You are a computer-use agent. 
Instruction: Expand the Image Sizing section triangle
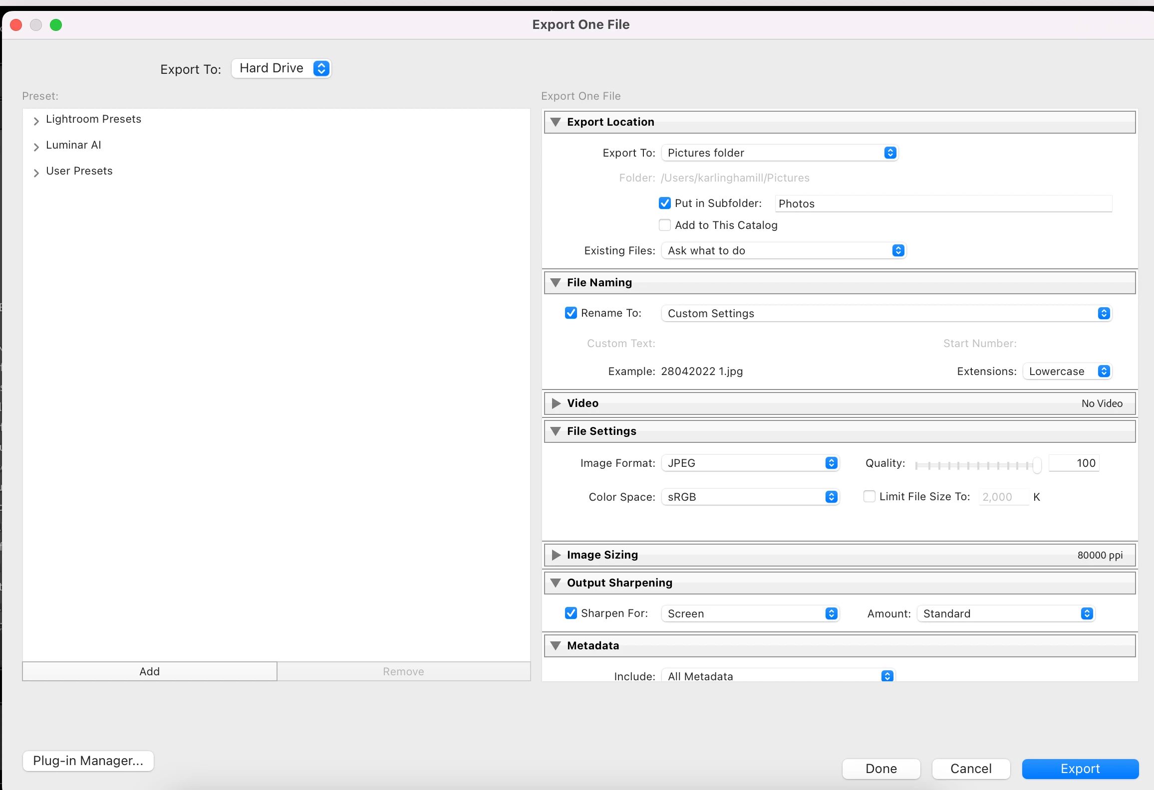(x=556, y=555)
